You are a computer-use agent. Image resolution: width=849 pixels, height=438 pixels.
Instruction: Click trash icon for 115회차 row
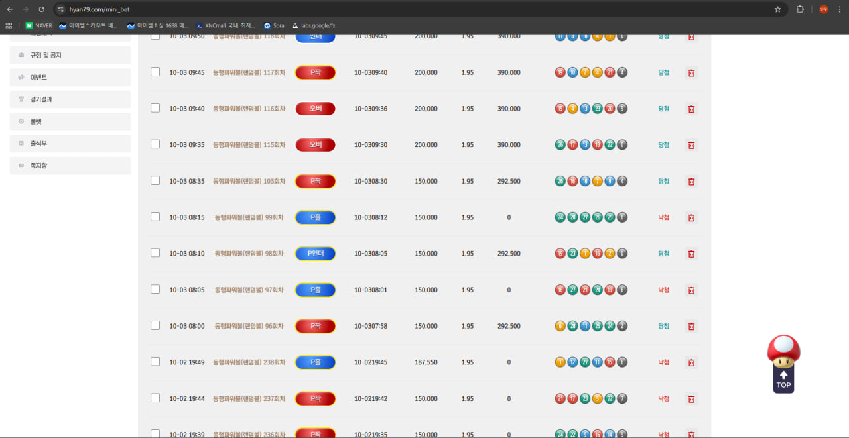691,145
